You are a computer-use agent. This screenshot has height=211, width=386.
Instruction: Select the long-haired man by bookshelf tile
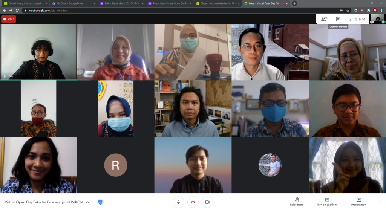[193, 109]
